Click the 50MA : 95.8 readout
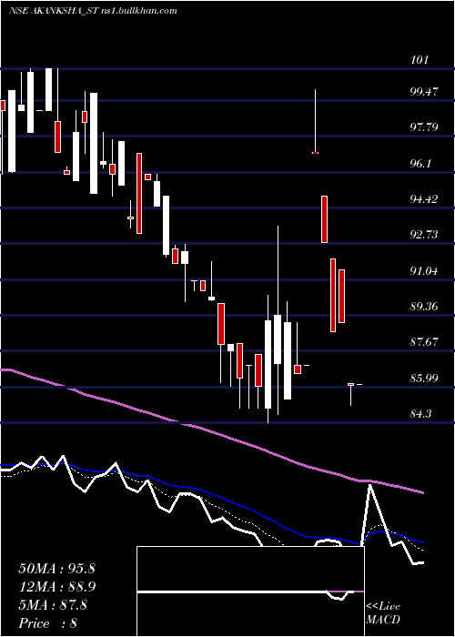 click(x=56, y=569)
